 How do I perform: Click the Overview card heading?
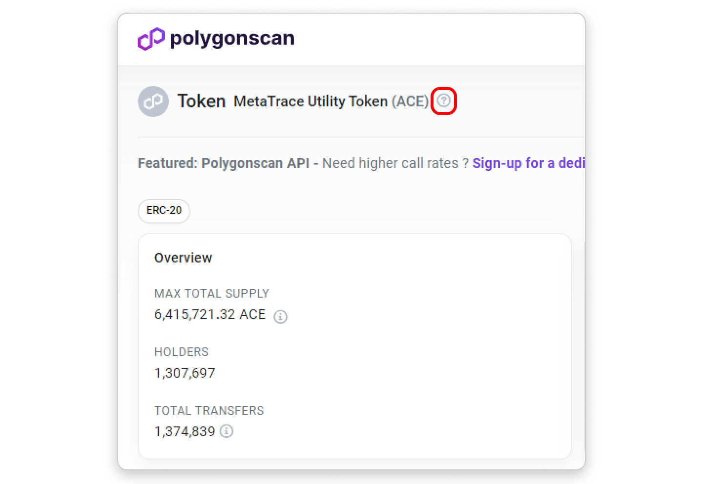pos(183,258)
